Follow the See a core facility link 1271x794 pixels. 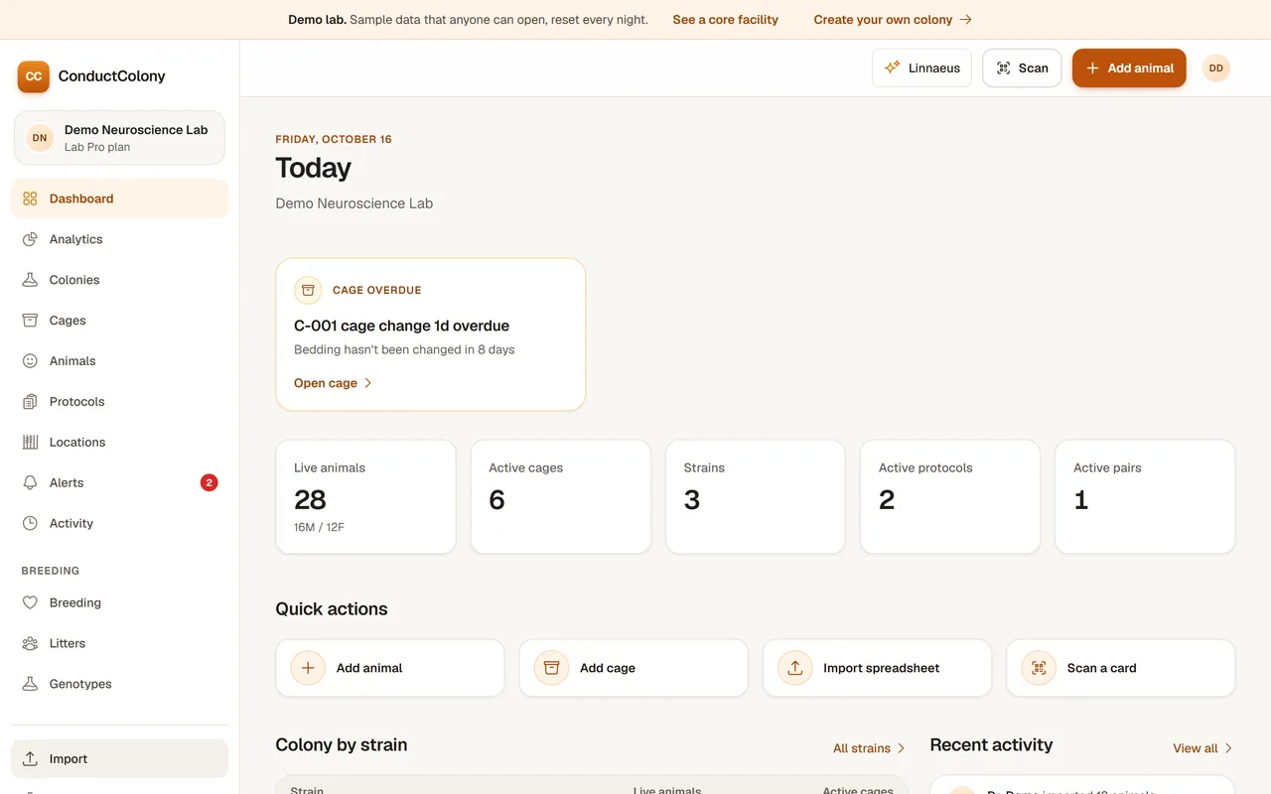[x=726, y=20]
